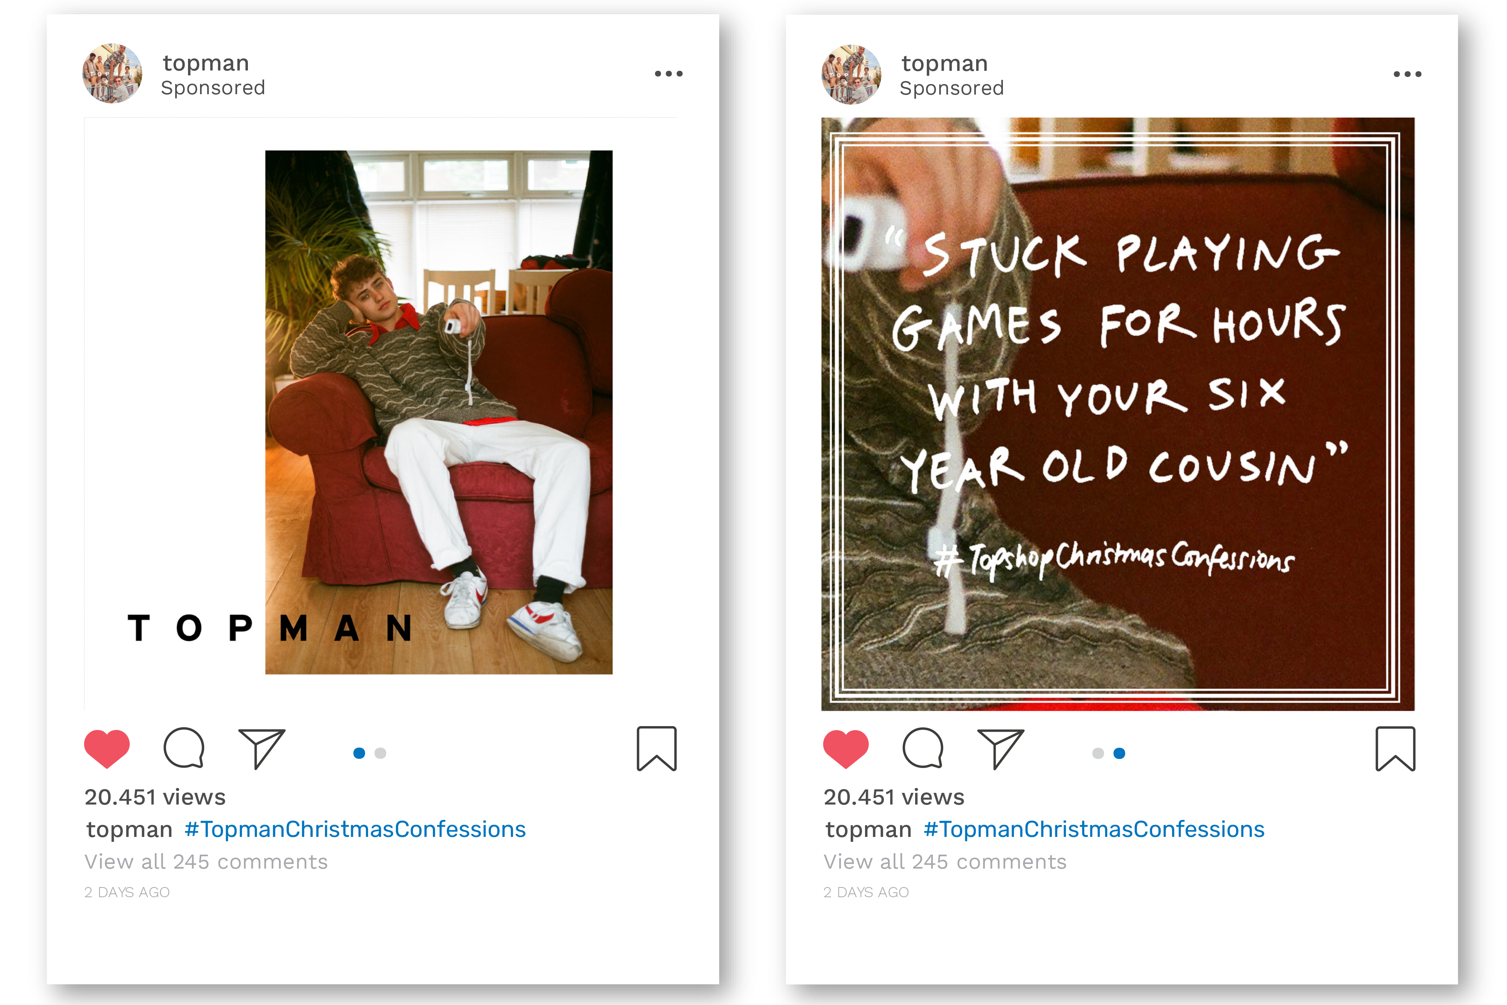Screen dimensions: 1507x1005
Task: Like the left topman post with heart
Action: click(x=107, y=749)
